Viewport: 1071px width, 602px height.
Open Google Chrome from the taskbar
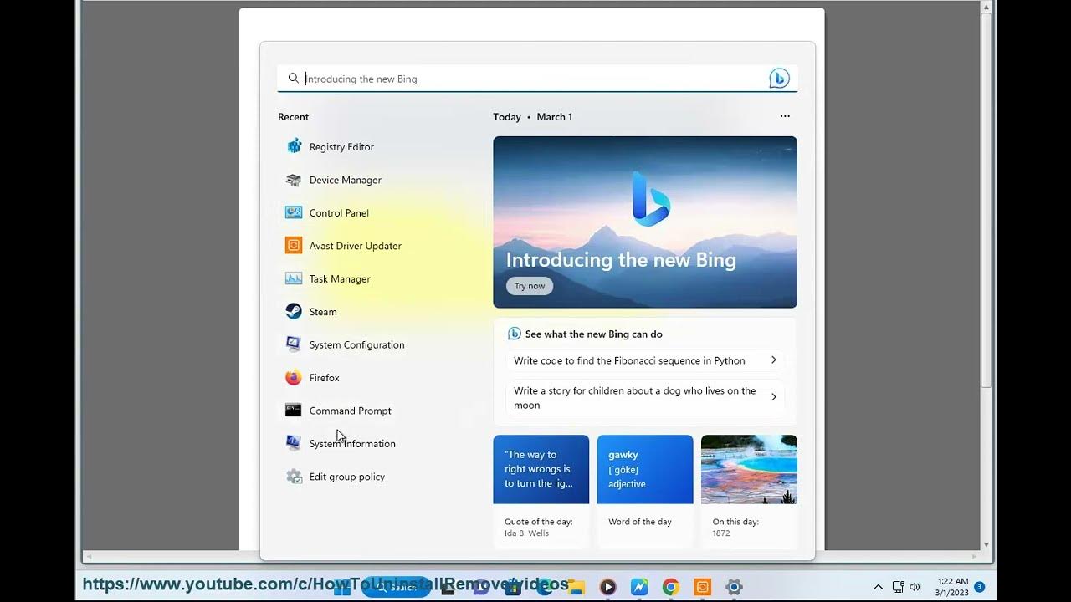pos(670,587)
